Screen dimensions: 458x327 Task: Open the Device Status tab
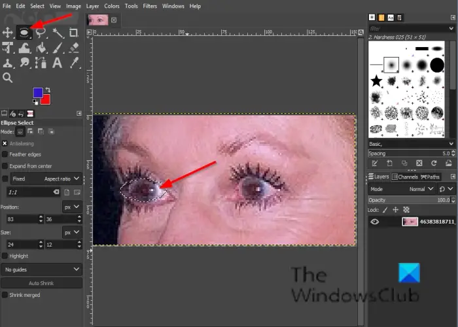click(12, 114)
